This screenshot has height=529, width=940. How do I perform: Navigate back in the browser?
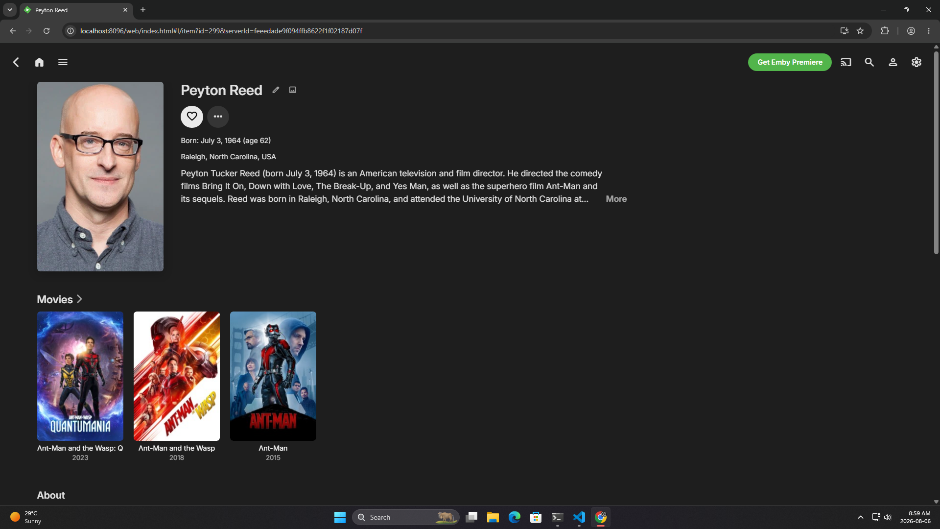pos(13,31)
